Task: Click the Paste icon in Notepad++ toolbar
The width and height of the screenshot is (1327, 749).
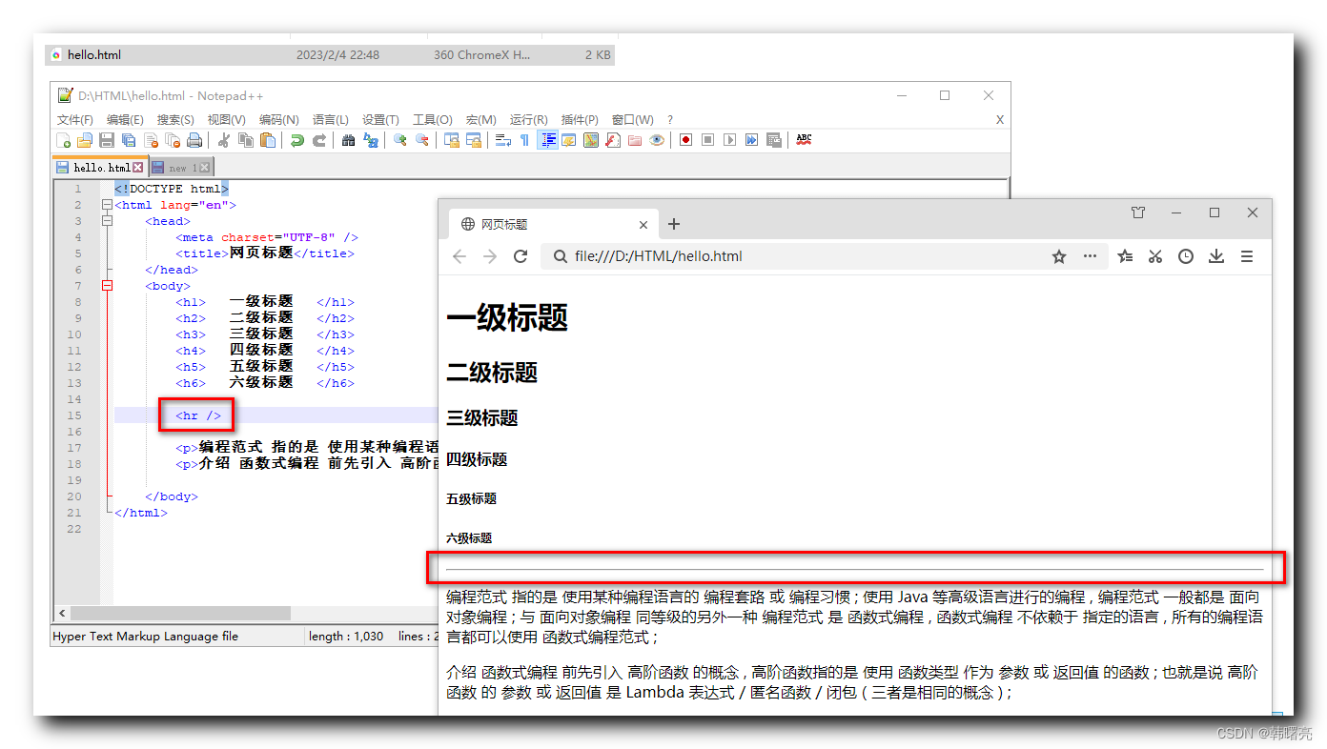Action: click(267, 140)
